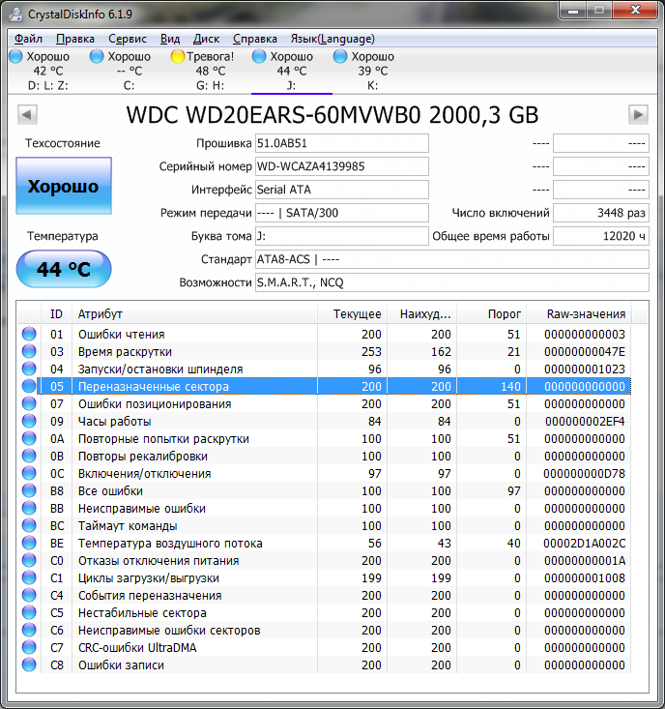Click status icon for C0 Отказы отключения питания
This screenshot has height=709, width=665.
click(29, 560)
